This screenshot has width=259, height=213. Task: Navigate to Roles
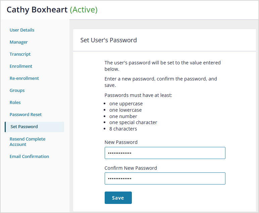coord(15,103)
